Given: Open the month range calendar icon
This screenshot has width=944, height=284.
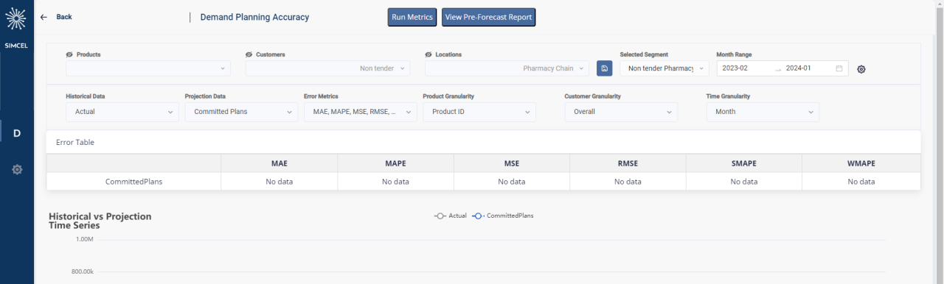Looking at the screenshot, I should tap(839, 68).
